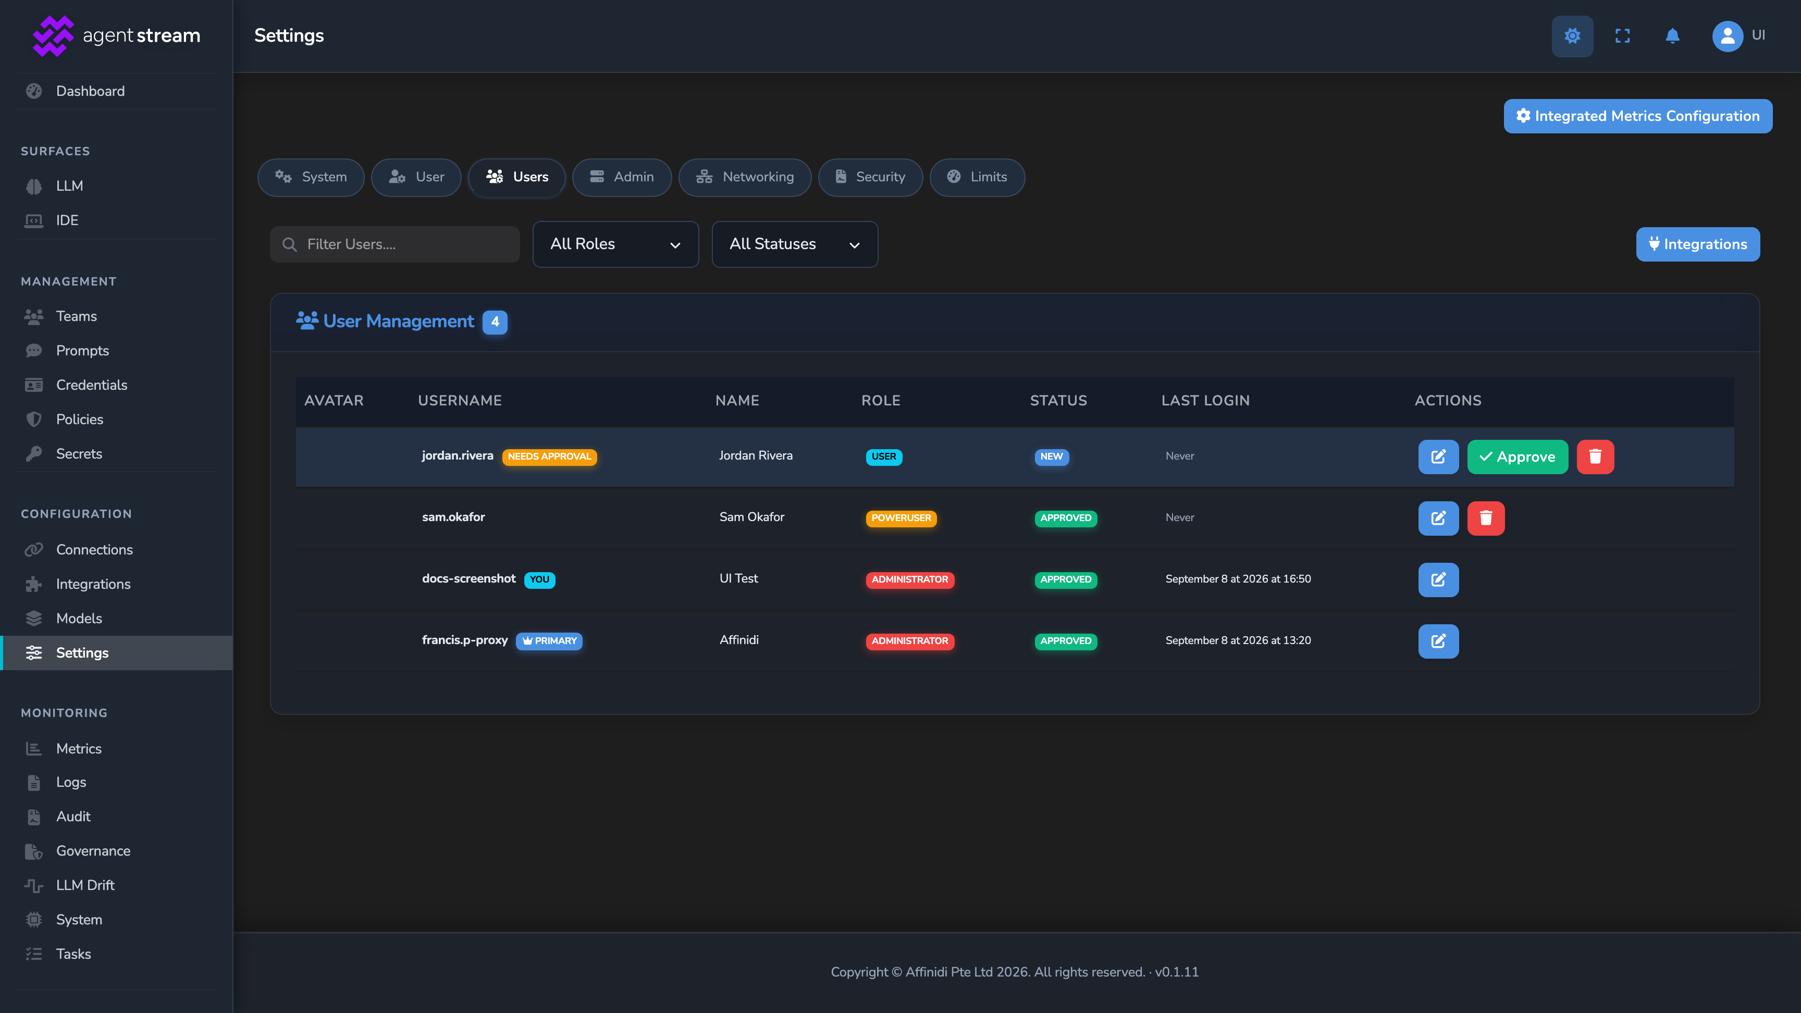1801x1013 pixels.
Task: Click the NEW status badge
Action: pos(1052,456)
